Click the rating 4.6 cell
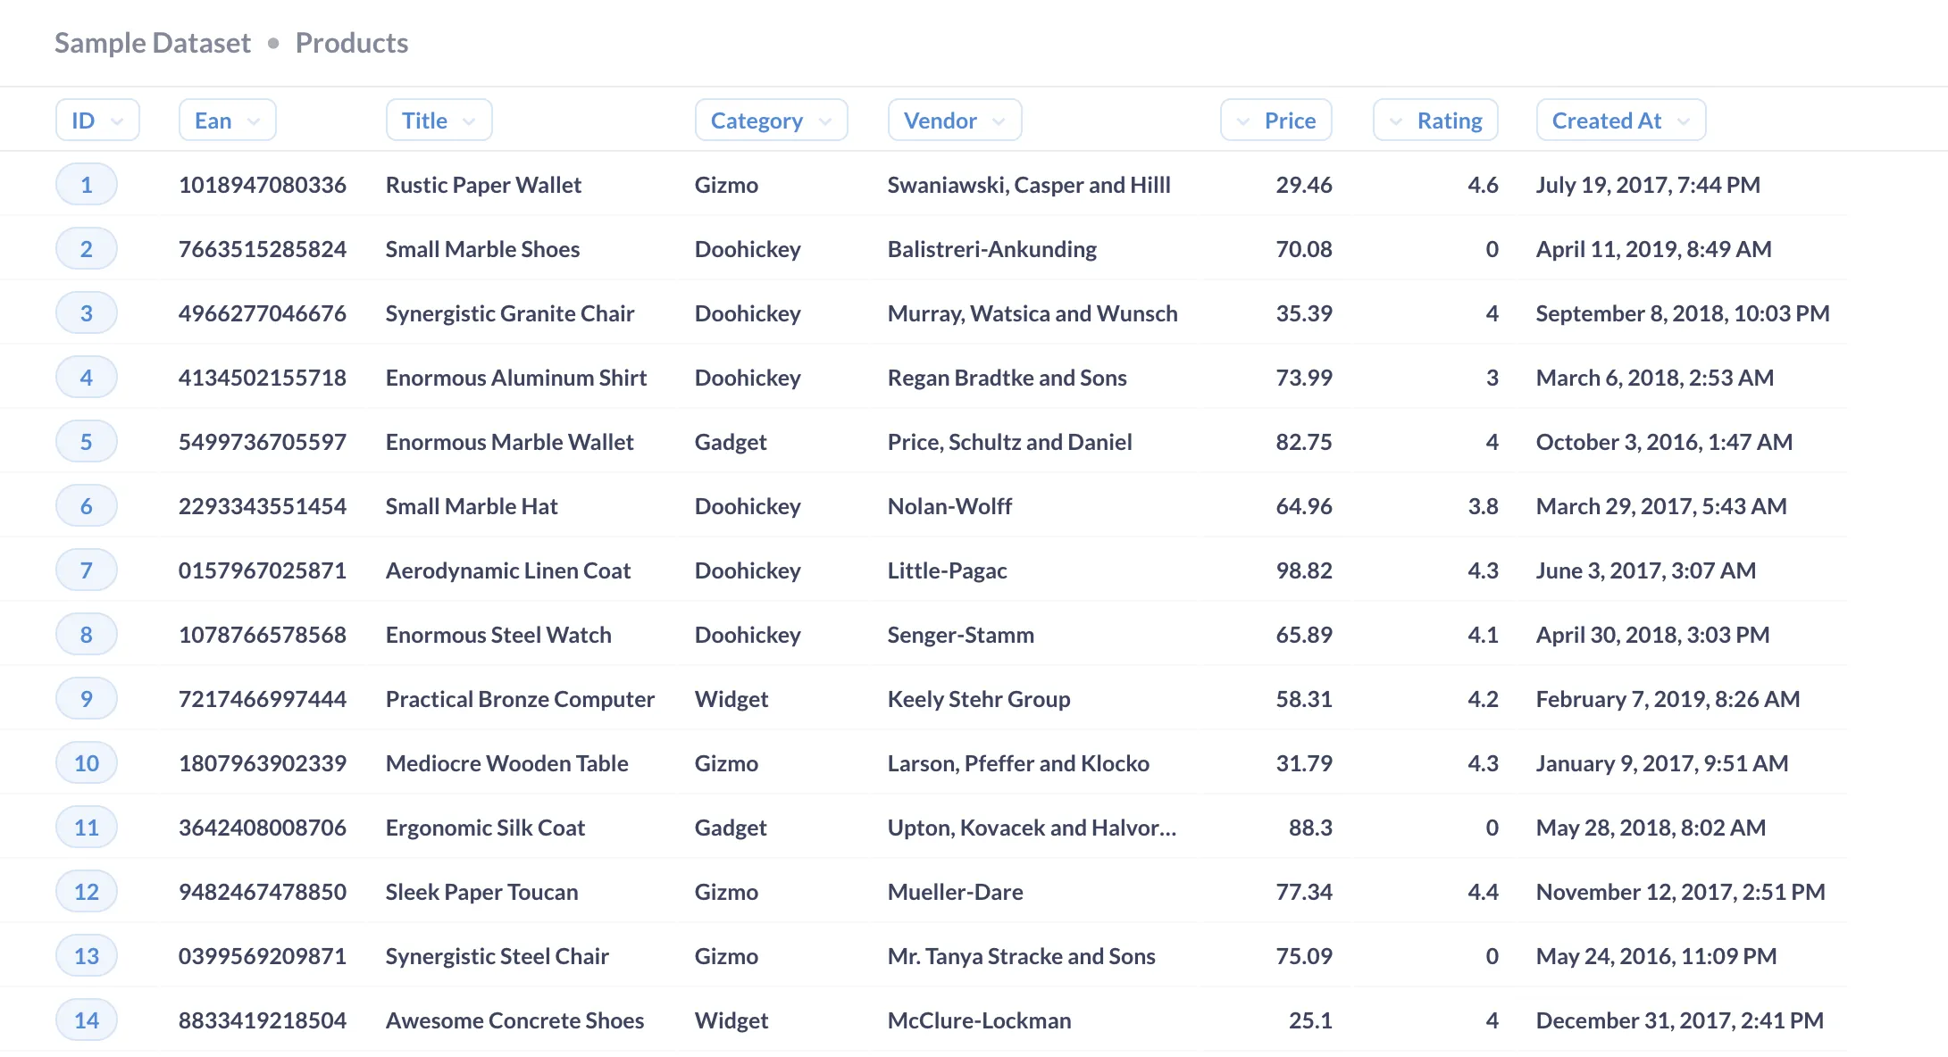Screen dimensions: 1948x1057 pyautogui.click(x=1484, y=185)
